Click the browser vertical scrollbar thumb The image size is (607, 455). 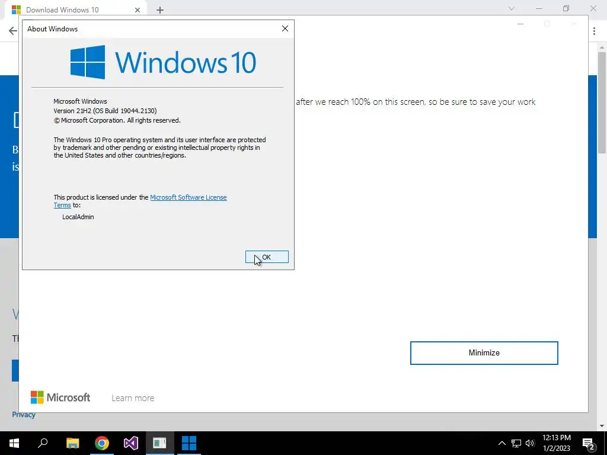coord(602,102)
